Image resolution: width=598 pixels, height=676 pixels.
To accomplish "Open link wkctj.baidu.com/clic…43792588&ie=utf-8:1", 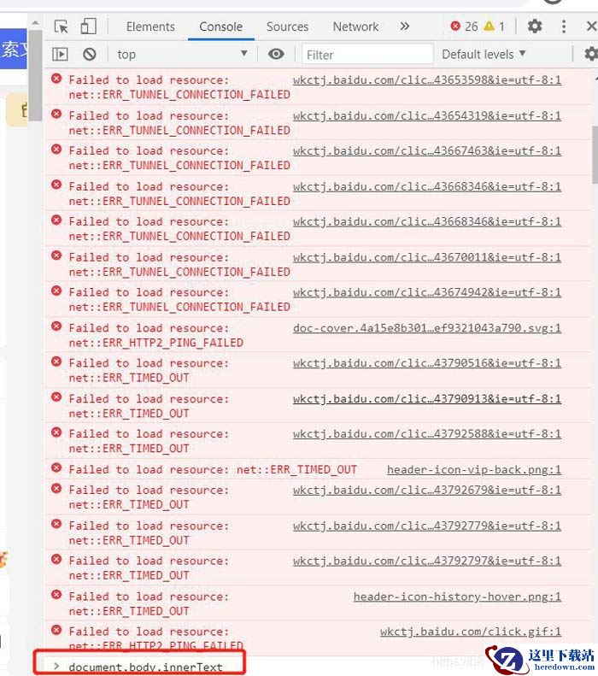I will pyautogui.click(x=427, y=433).
